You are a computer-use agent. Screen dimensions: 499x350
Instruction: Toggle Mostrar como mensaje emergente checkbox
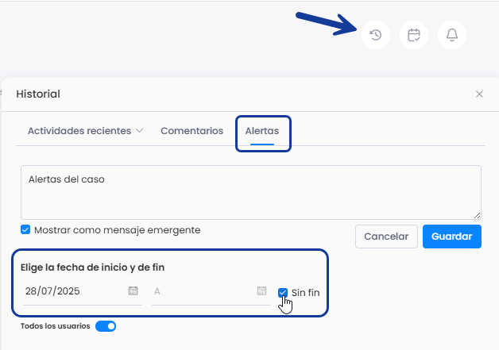click(x=25, y=229)
